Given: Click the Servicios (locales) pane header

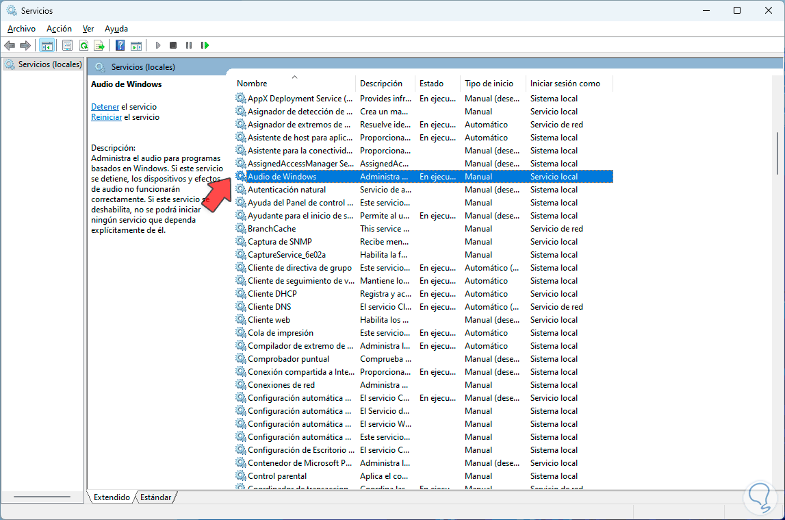Looking at the screenshot, I should pos(143,67).
